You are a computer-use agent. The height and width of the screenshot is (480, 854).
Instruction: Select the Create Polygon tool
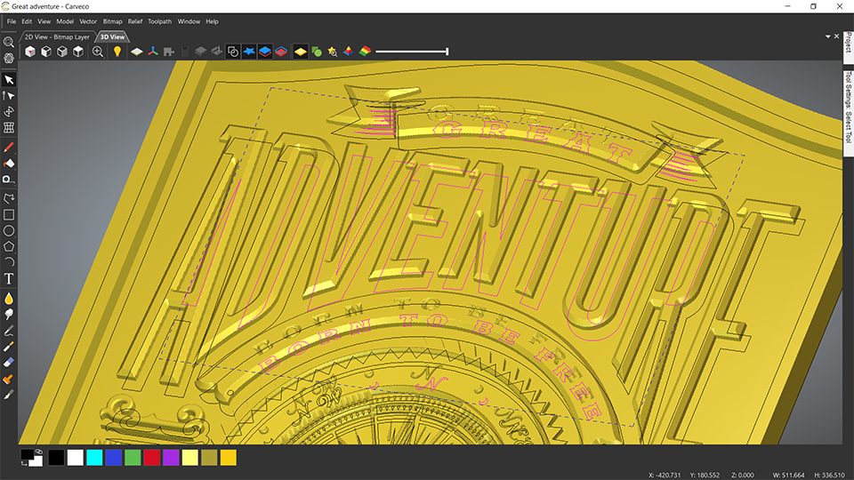(9, 246)
